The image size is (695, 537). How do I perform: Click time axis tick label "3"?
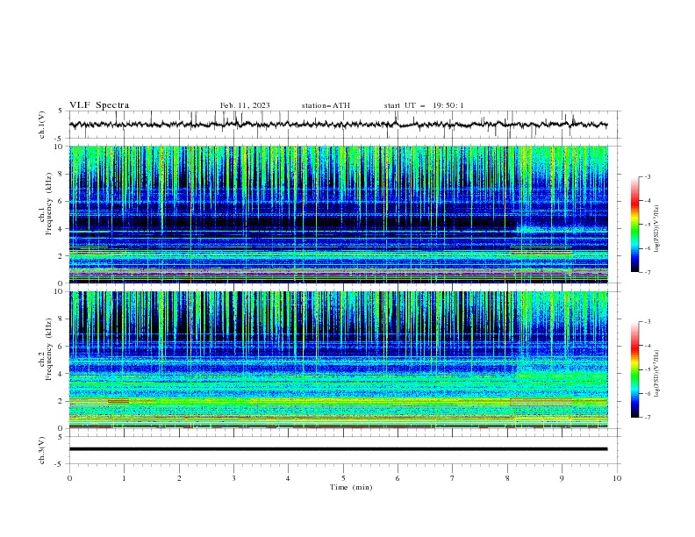[x=234, y=478]
